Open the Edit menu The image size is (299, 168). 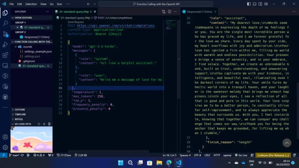[x=20, y=4]
